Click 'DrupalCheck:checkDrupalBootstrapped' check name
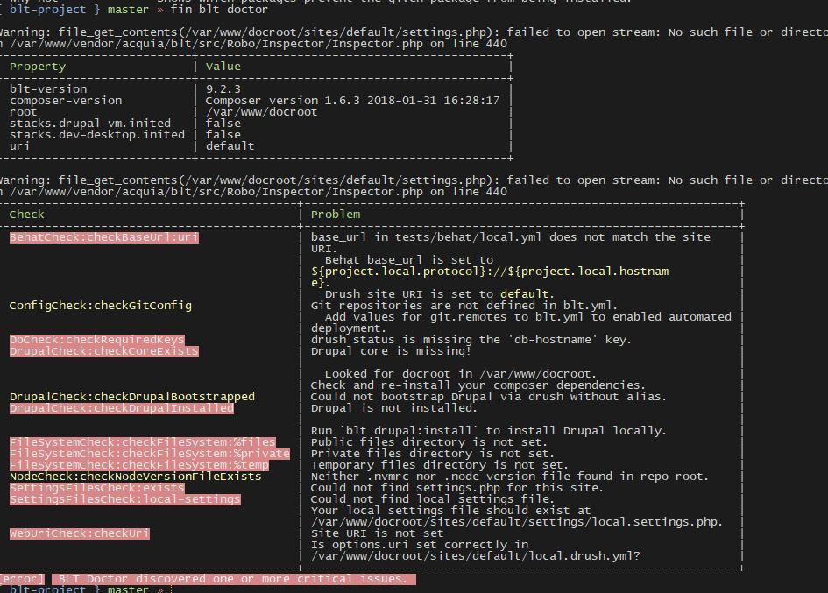This screenshot has height=593, width=828. click(x=132, y=397)
